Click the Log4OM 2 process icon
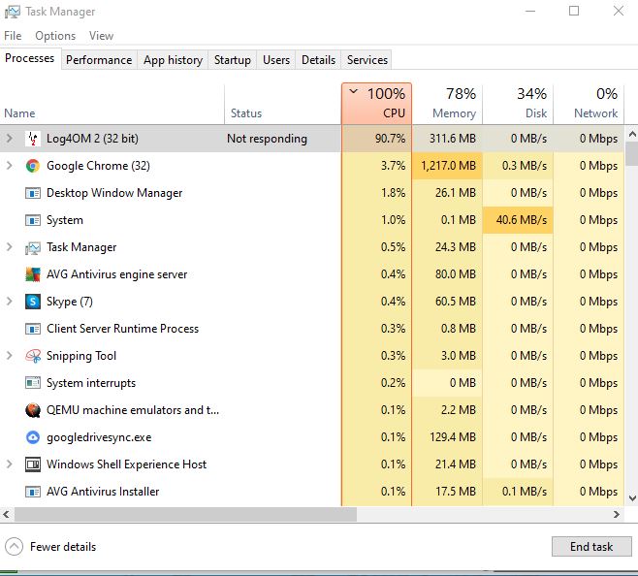Image resolution: width=638 pixels, height=576 pixels. pos(33,139)
